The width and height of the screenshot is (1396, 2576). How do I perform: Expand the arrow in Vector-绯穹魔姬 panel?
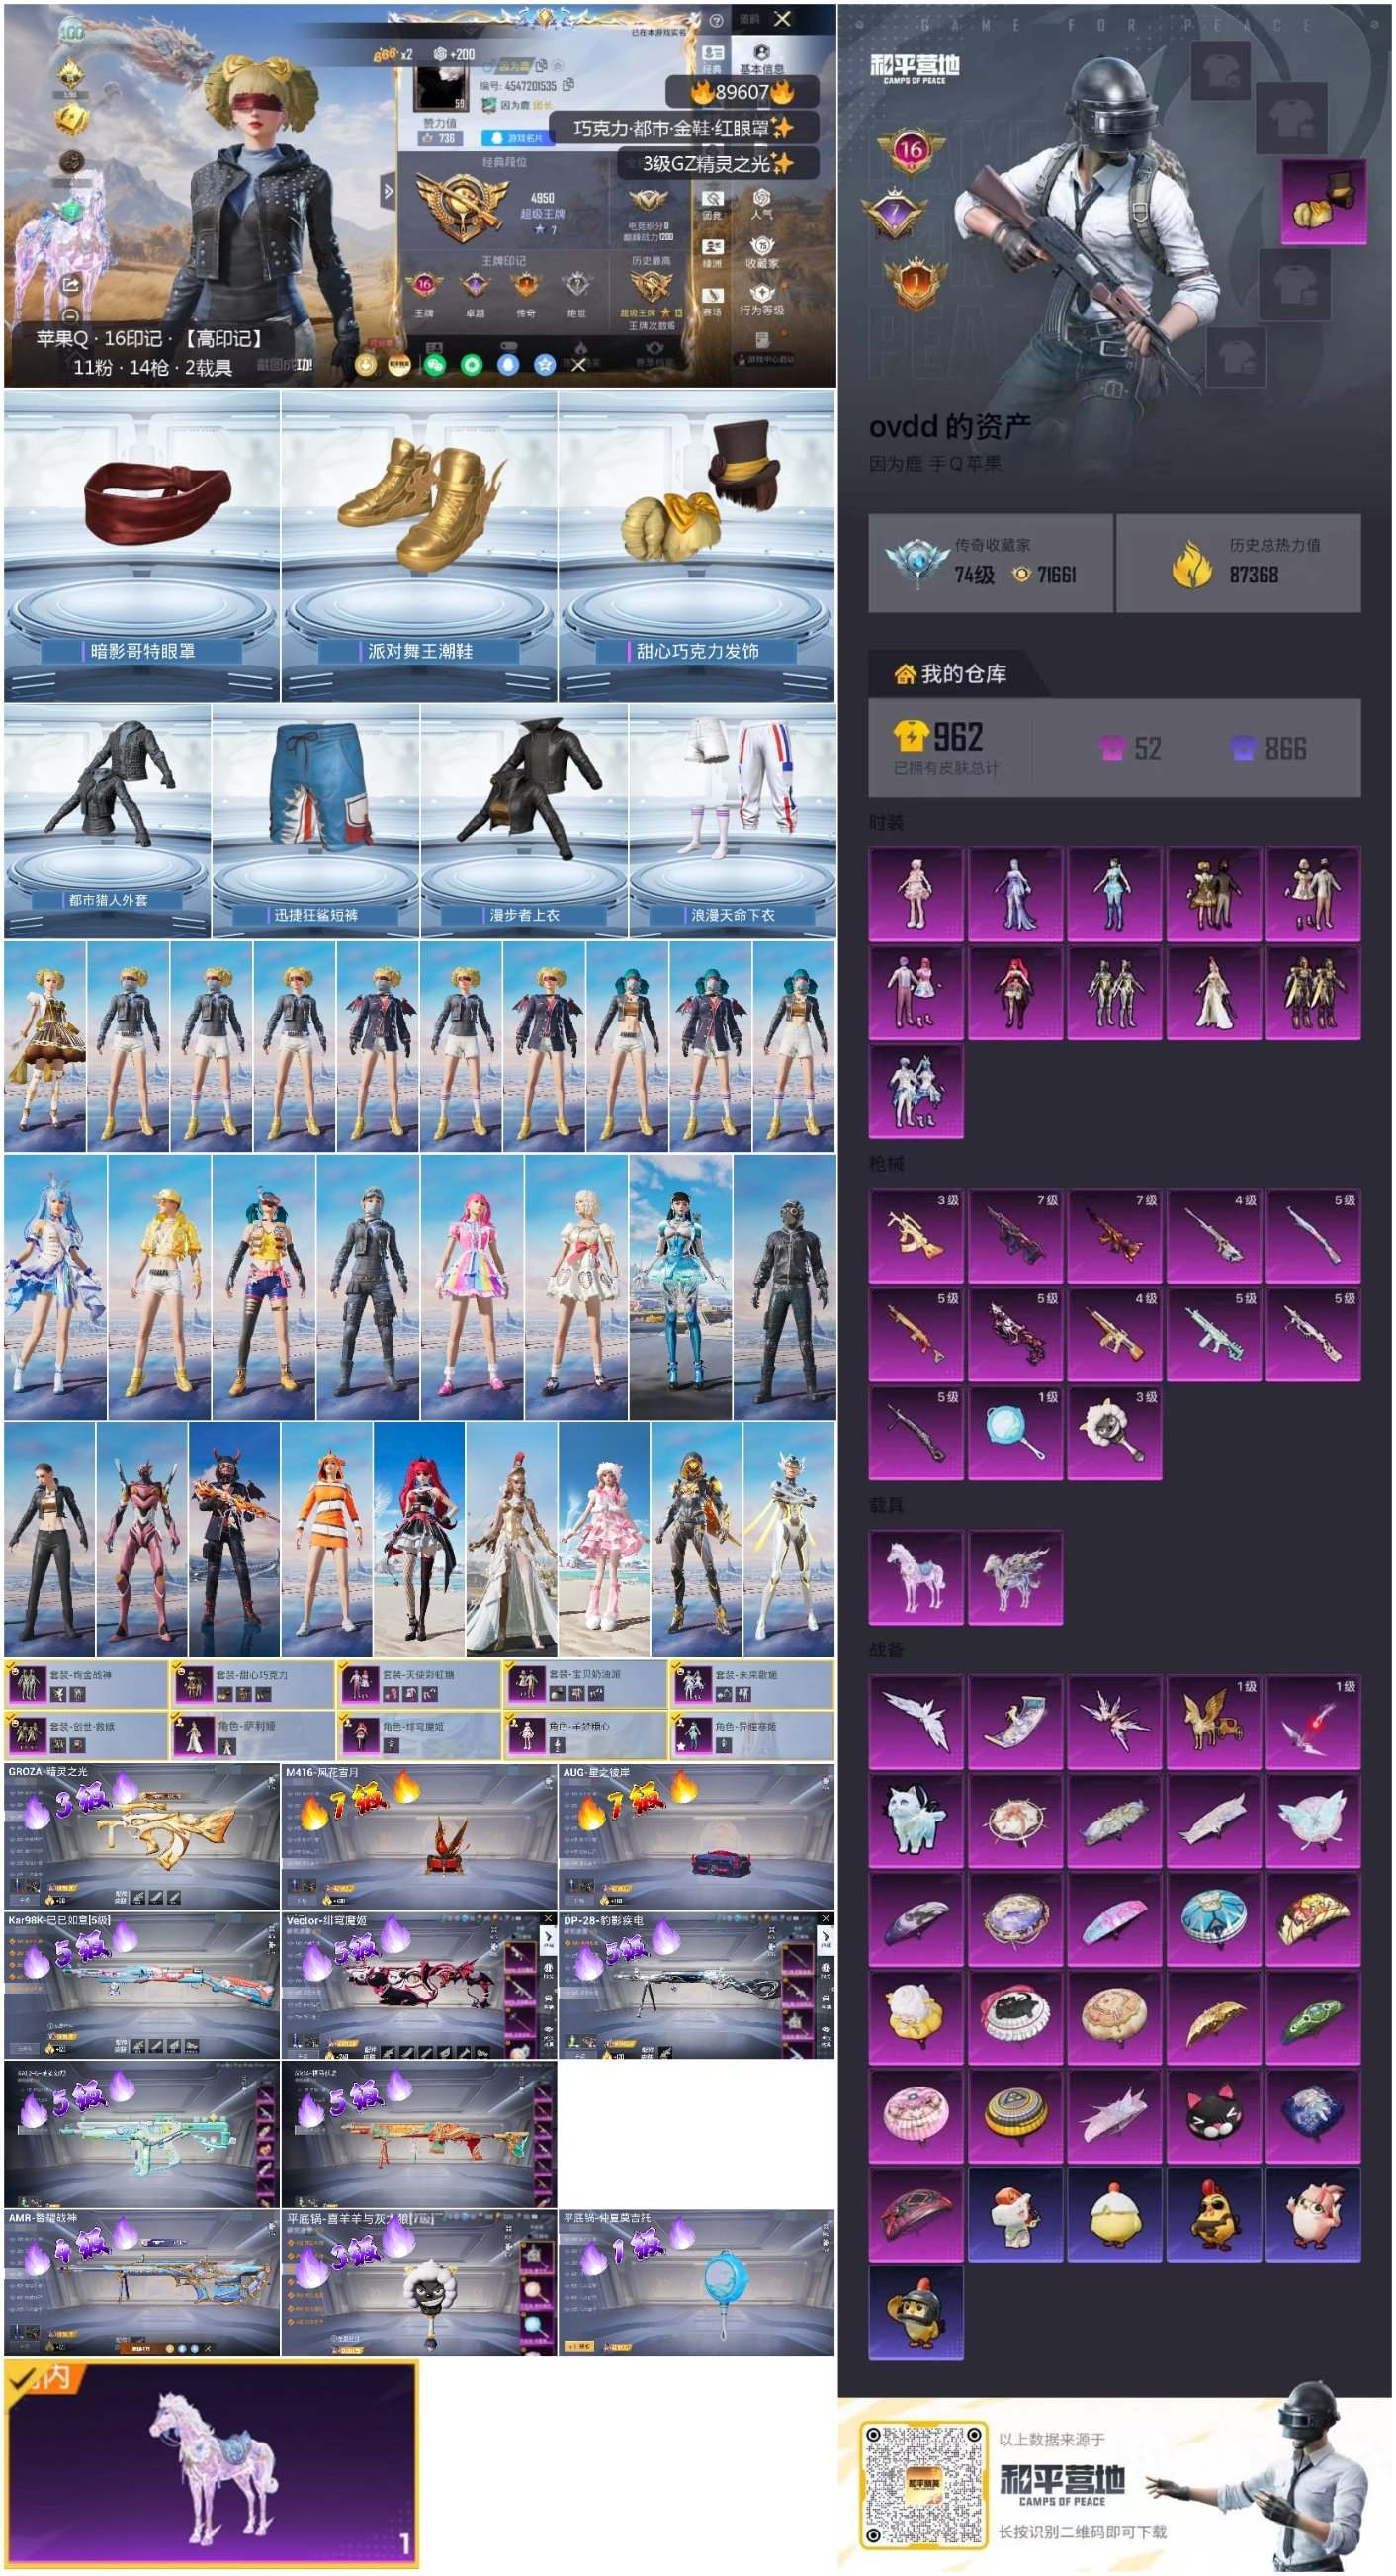tap(548, 1939)
